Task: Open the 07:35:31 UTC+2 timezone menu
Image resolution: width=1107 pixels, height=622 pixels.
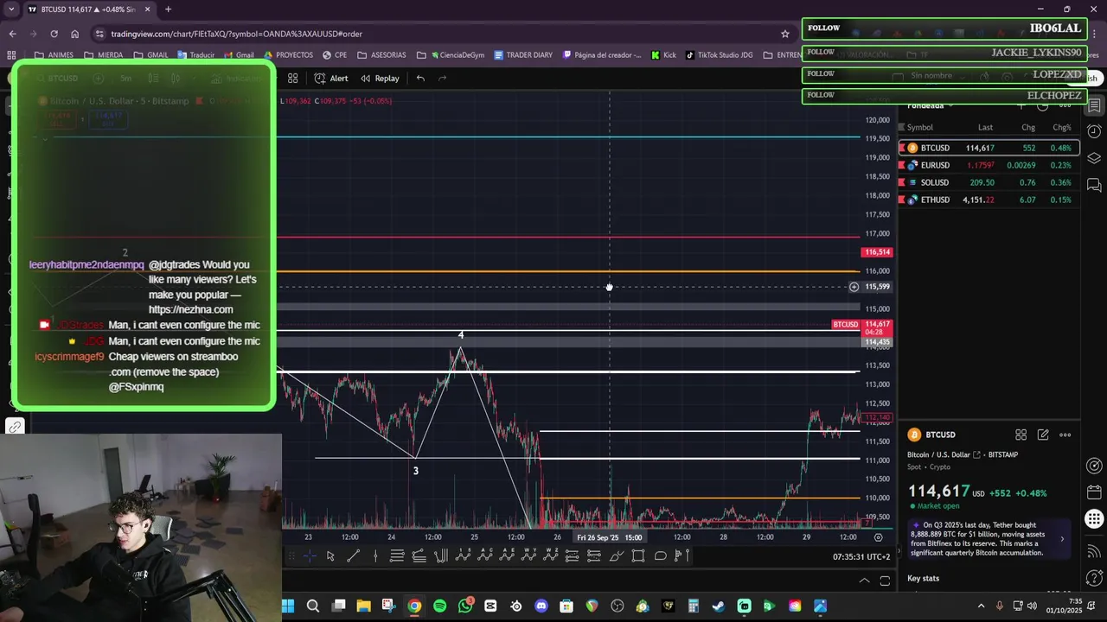Action: 861,557
